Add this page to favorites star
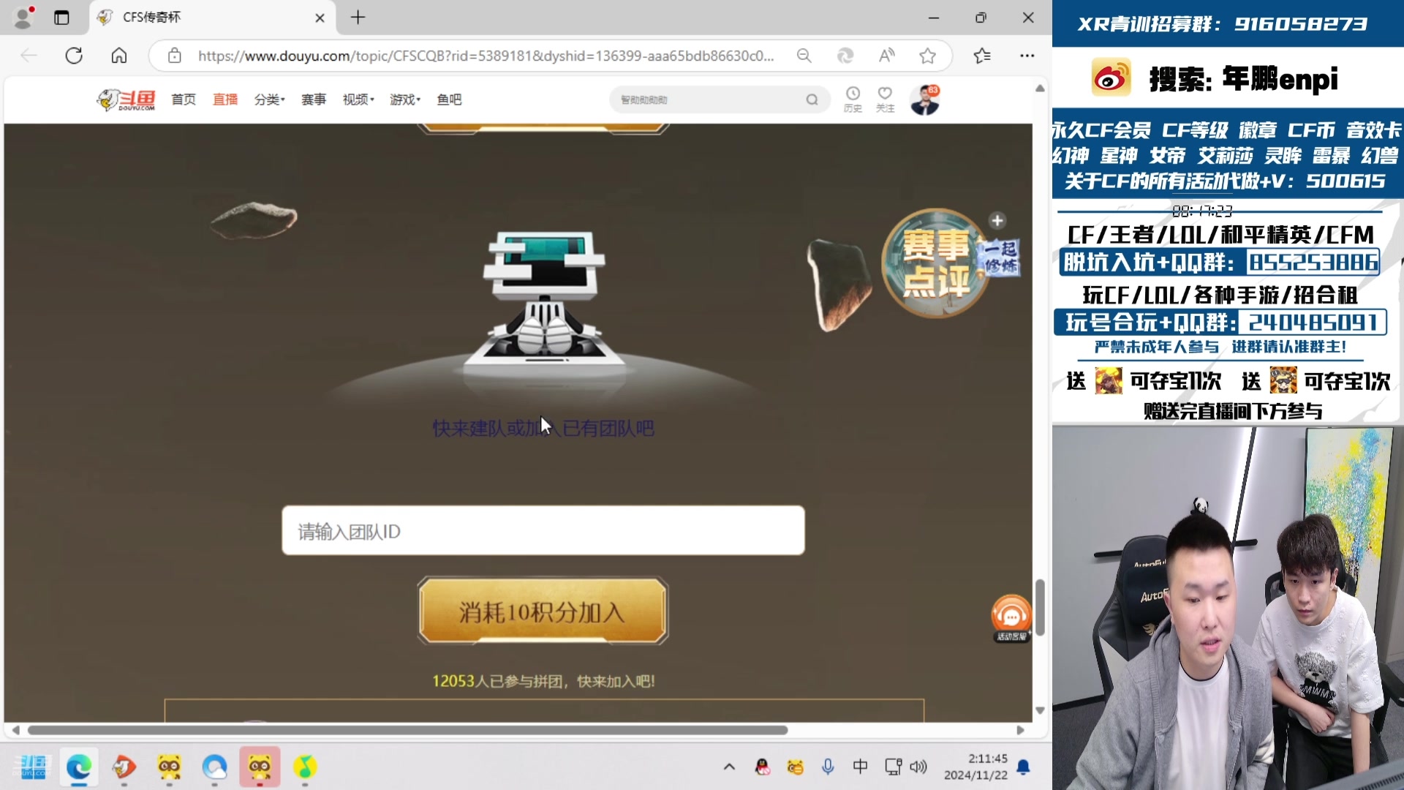The width and height of the screenshot is (1404, 790). click(x=928, y=56)
